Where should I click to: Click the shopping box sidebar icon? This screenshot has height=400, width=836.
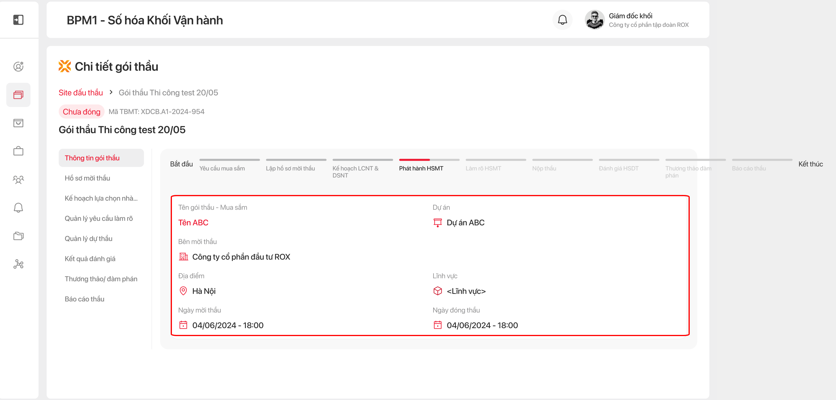click(x=18, y=123)
